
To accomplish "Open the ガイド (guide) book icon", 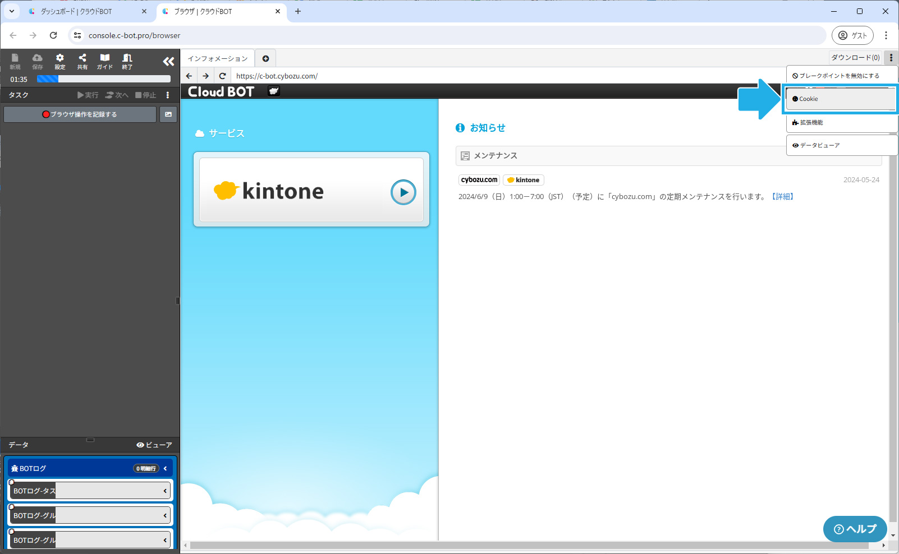I will [x=105, y=61].
